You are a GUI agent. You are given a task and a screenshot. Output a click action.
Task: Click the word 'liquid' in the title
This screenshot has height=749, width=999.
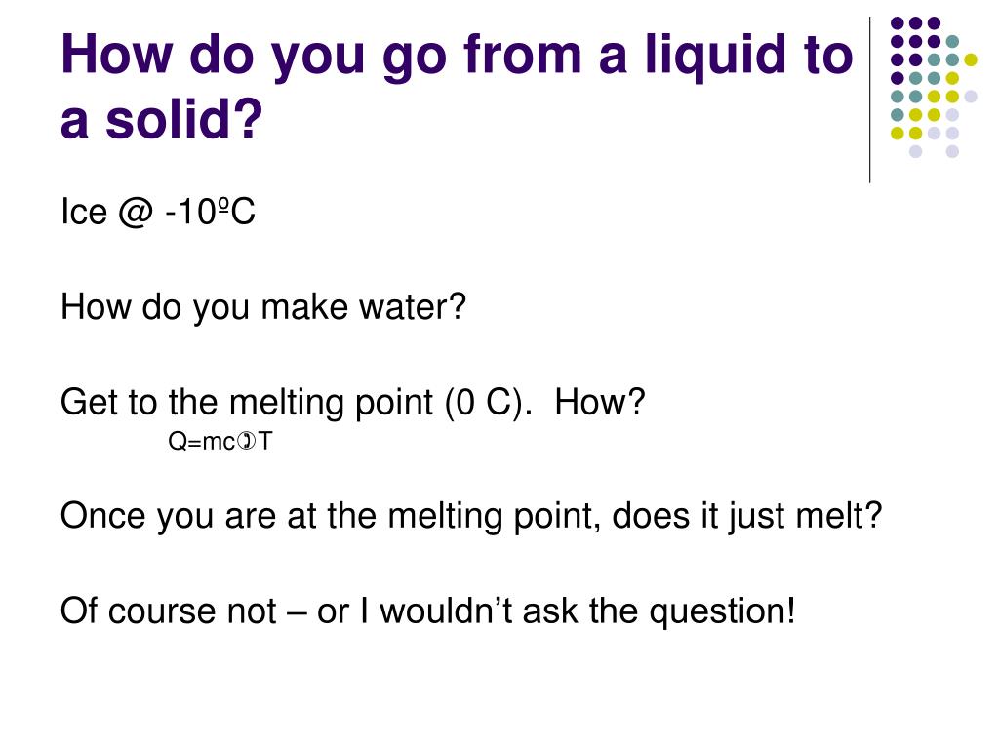(714, 56)
